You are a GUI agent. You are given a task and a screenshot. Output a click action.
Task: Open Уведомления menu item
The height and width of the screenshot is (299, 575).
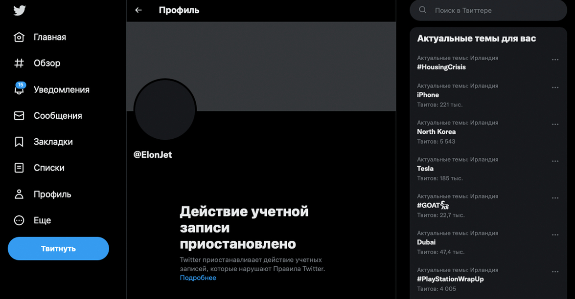coord(62,90)
